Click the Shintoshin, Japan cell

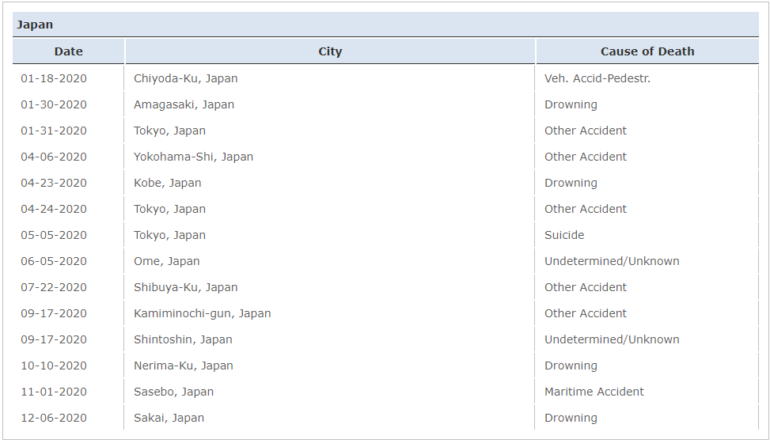click(183, 339)
